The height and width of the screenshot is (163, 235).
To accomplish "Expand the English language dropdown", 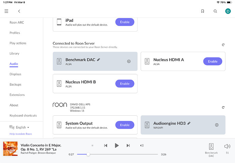I will (x=22, y=127).
